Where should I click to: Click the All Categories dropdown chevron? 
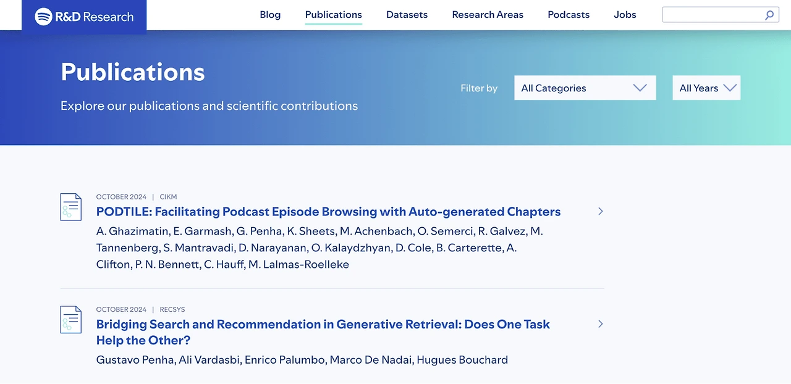click(x=640, y=88)
